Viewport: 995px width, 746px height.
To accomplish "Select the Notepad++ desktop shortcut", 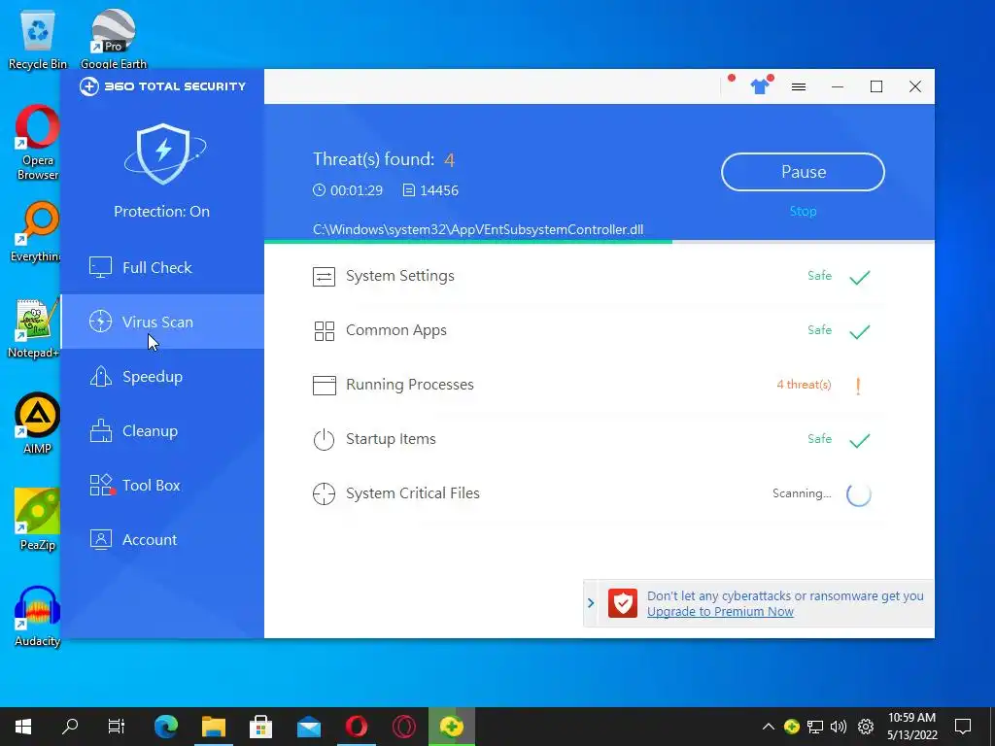I will pos(34,328).
